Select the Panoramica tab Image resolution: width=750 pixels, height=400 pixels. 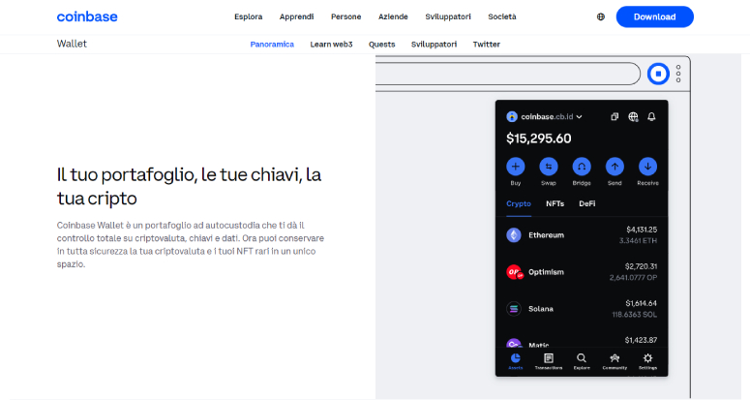[x=272, y=44]
